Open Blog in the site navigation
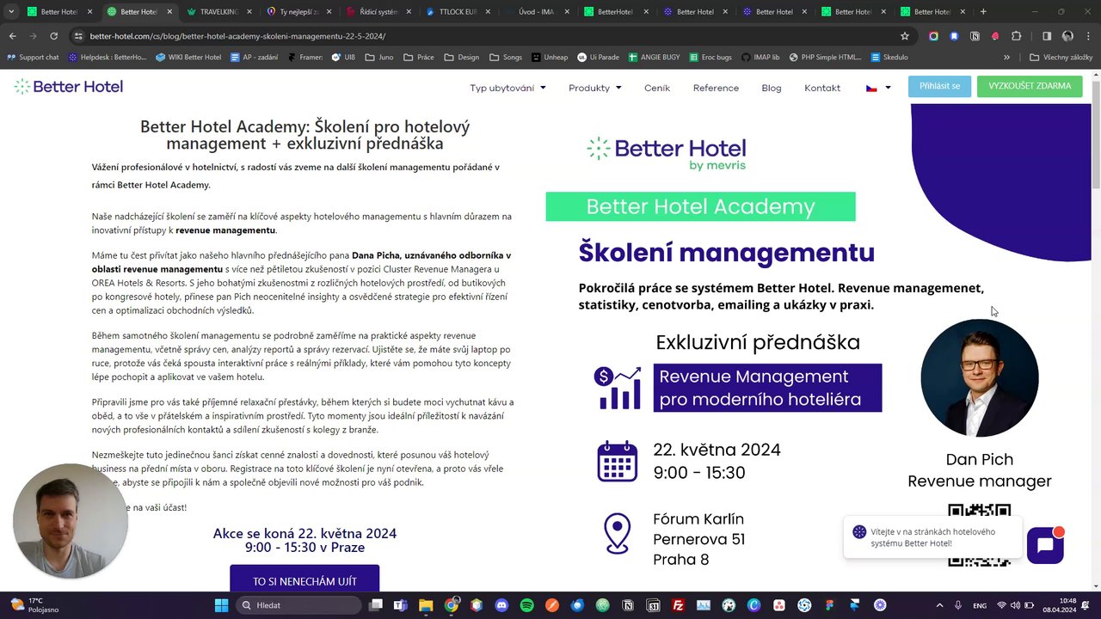This screenshot has width=1101, height=619. point(772,88)
